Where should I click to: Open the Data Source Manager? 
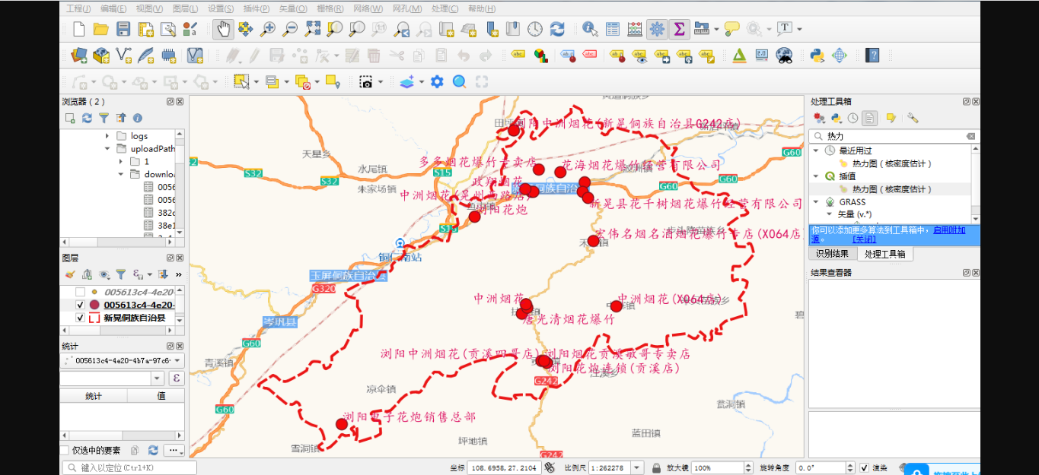79,55
